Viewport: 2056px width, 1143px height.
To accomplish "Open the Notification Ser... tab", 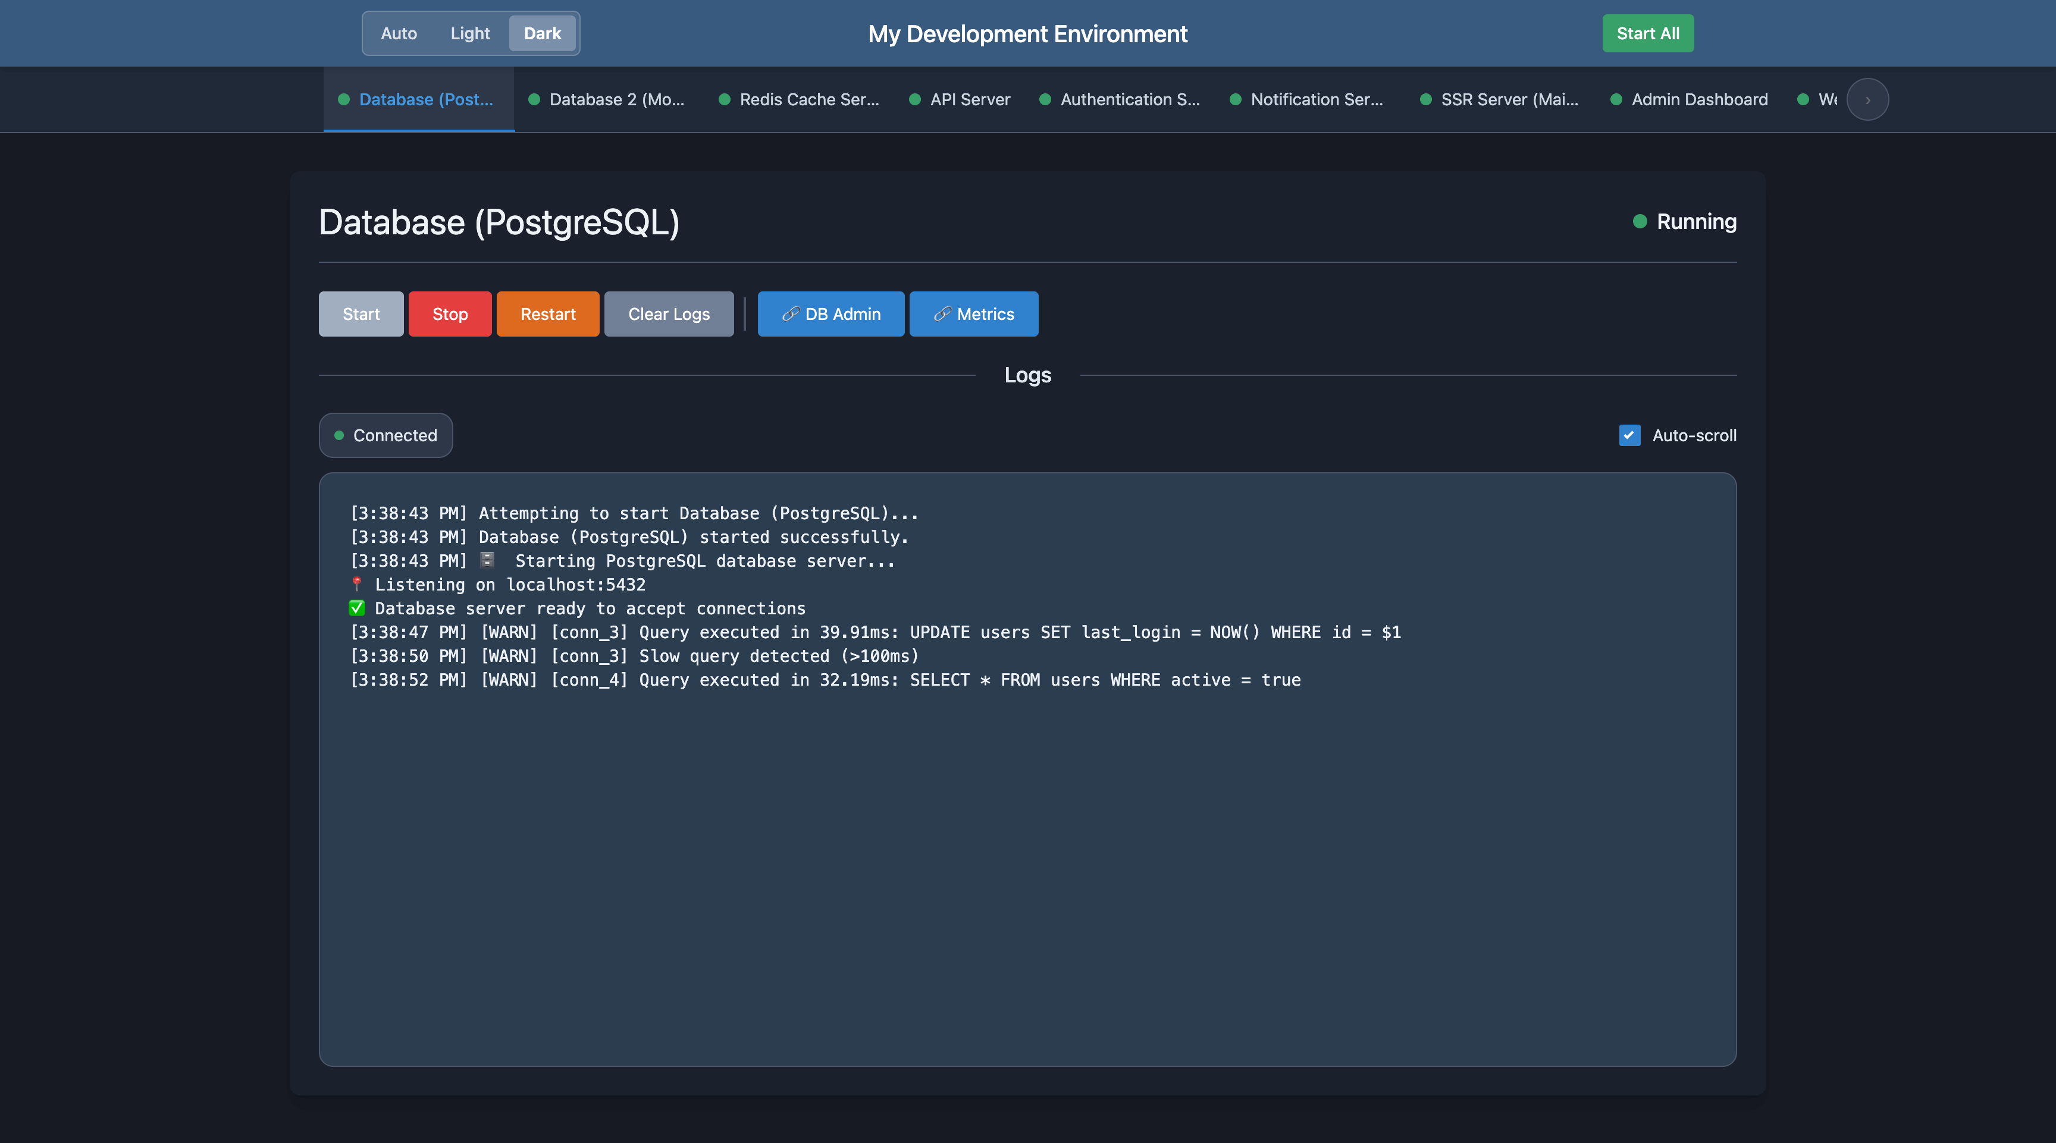I will (x=1315, y=100).
